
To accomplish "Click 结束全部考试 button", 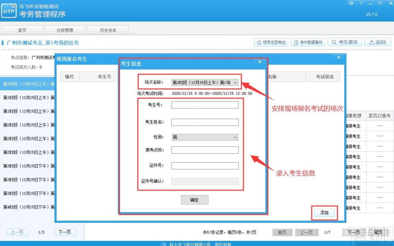I will pyautogui.click(x=271, y=42).
